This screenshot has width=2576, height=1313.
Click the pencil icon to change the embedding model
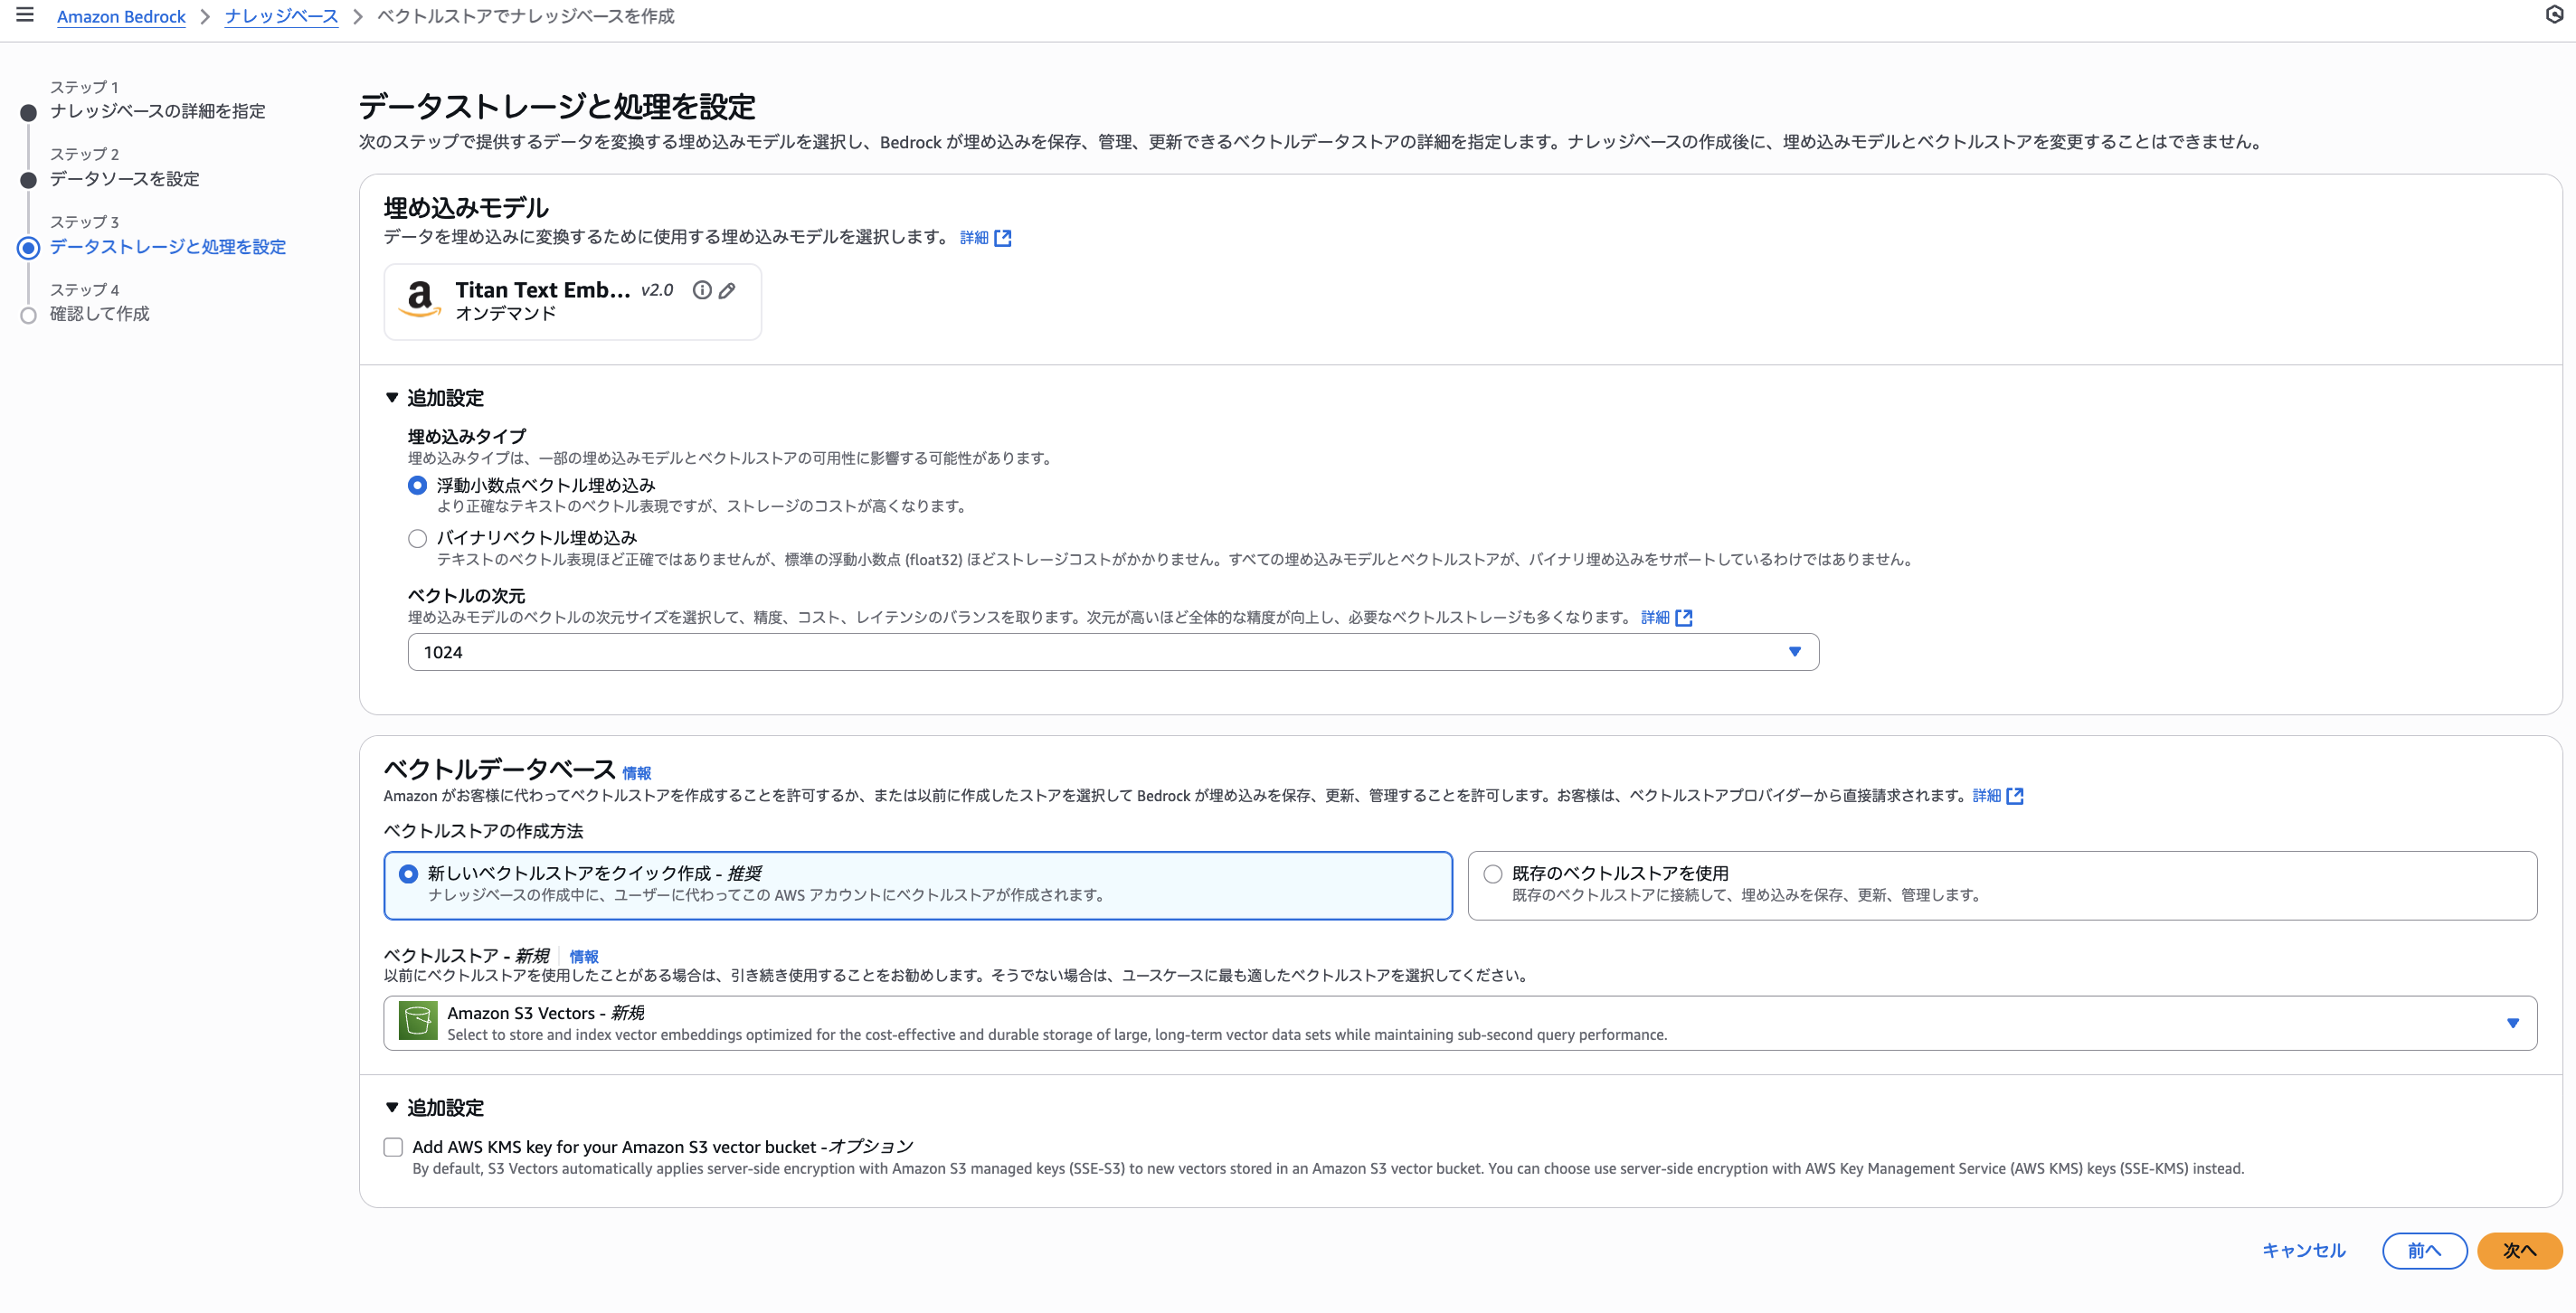point(727,290)
